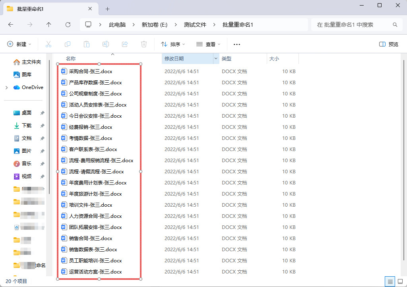Select file 客户联系表-张三.docx
Viewport: 407px width, 287px height.
pos(93,149)
